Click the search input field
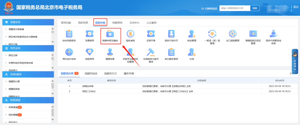300x125 pixels. pyautogui.click(x=235, y=8)
